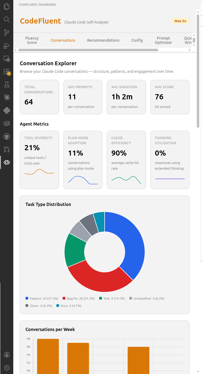The width and height of the screenshot is (203, 374).
Task: Click the tab bar's right scroll arrow
Action: (189, 50)
